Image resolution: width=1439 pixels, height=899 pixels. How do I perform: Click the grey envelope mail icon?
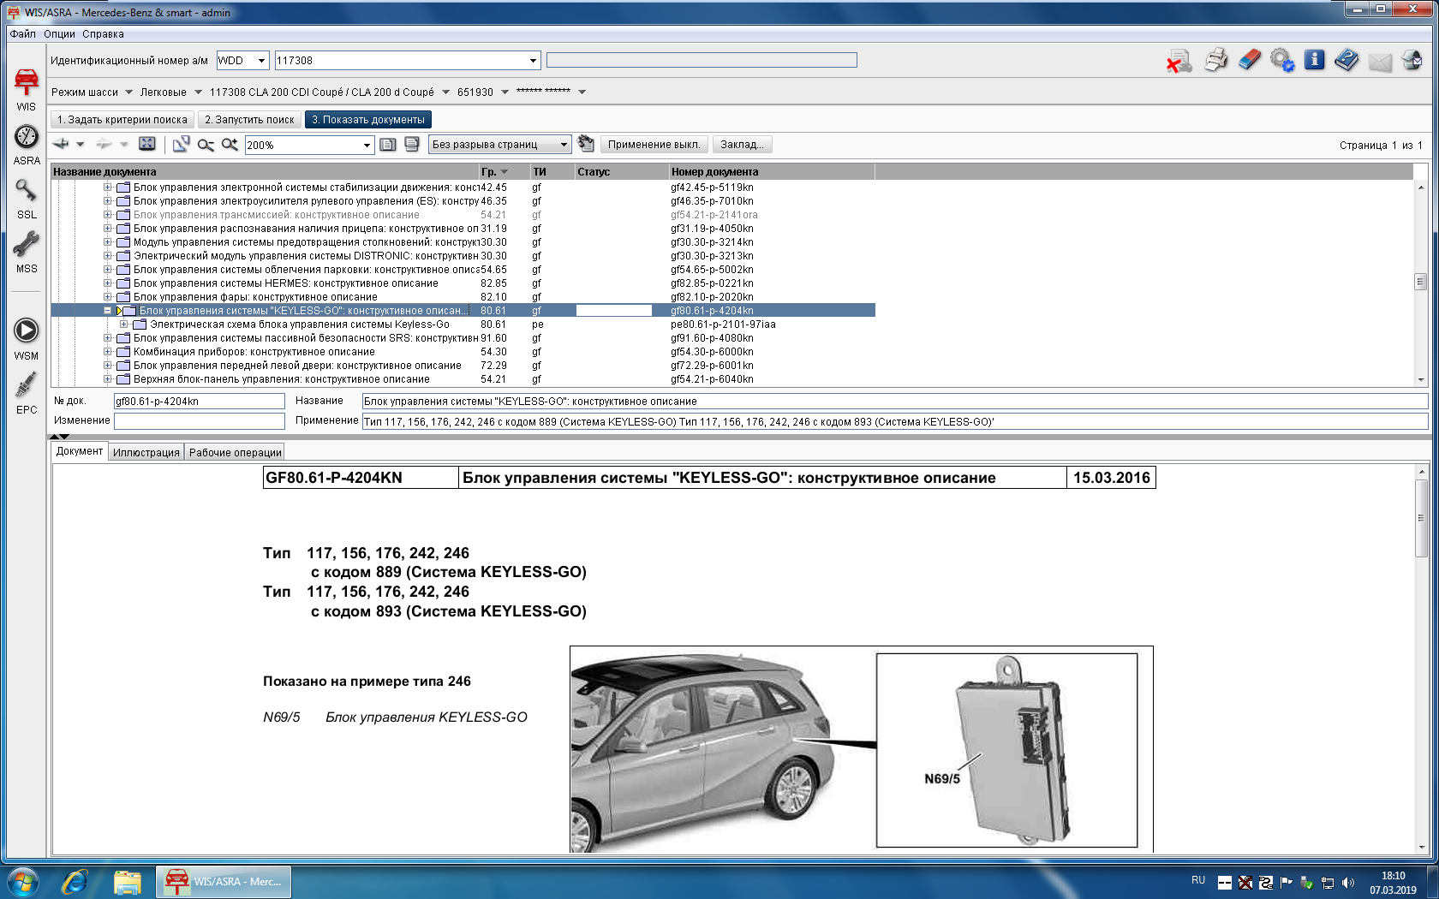point(1380,62)
